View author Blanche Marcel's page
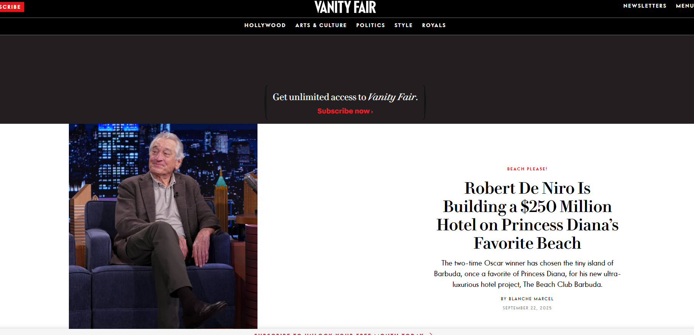Image resolution: width=694 pixels, height=335 pixels. click(x=531, y=299)
